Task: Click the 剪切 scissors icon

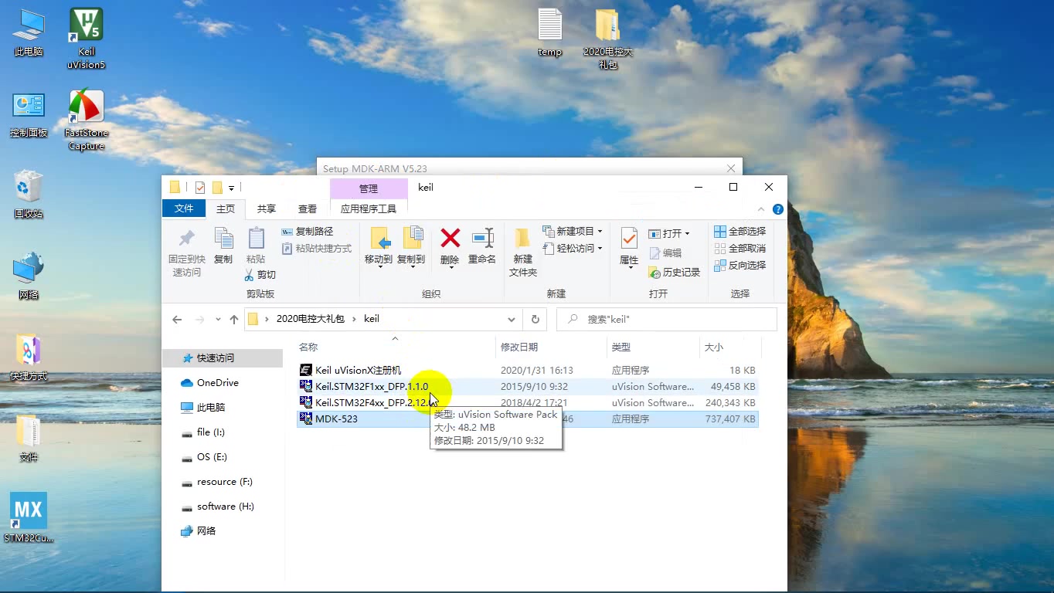Action: 260,275
